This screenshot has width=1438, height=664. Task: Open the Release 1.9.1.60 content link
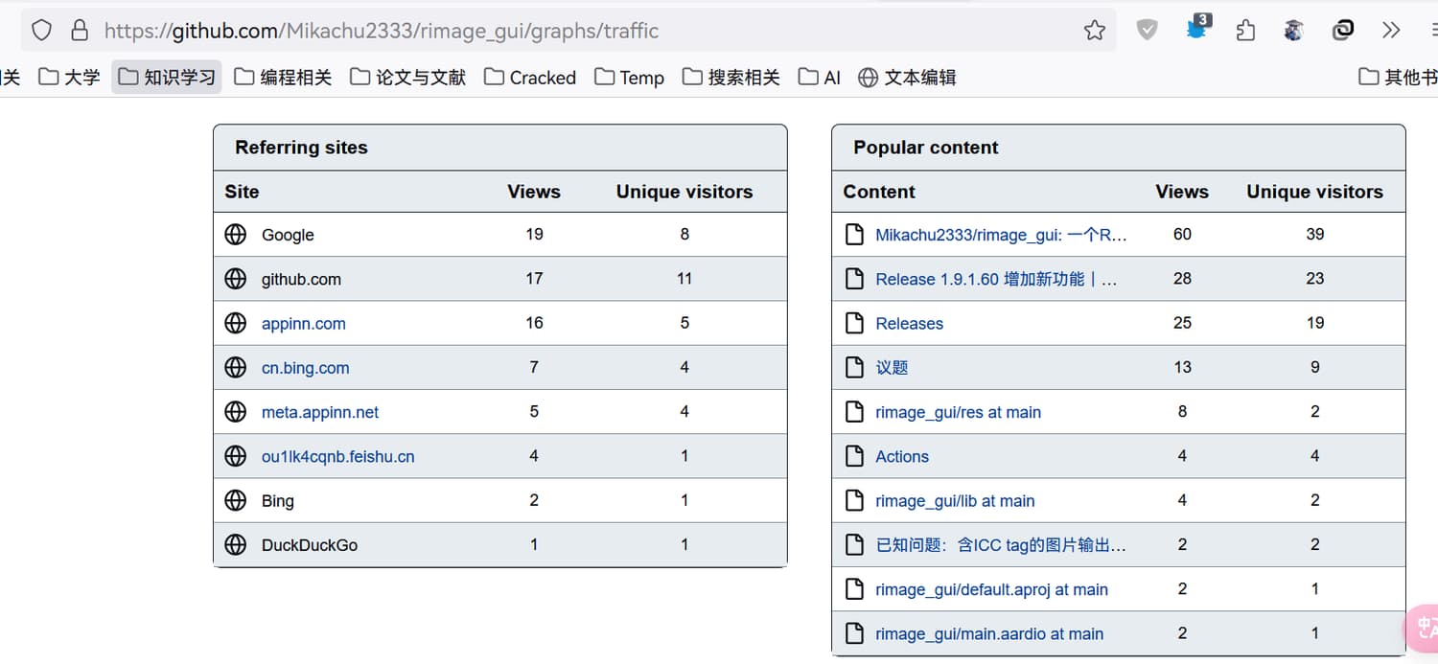(x=995, y=279)
